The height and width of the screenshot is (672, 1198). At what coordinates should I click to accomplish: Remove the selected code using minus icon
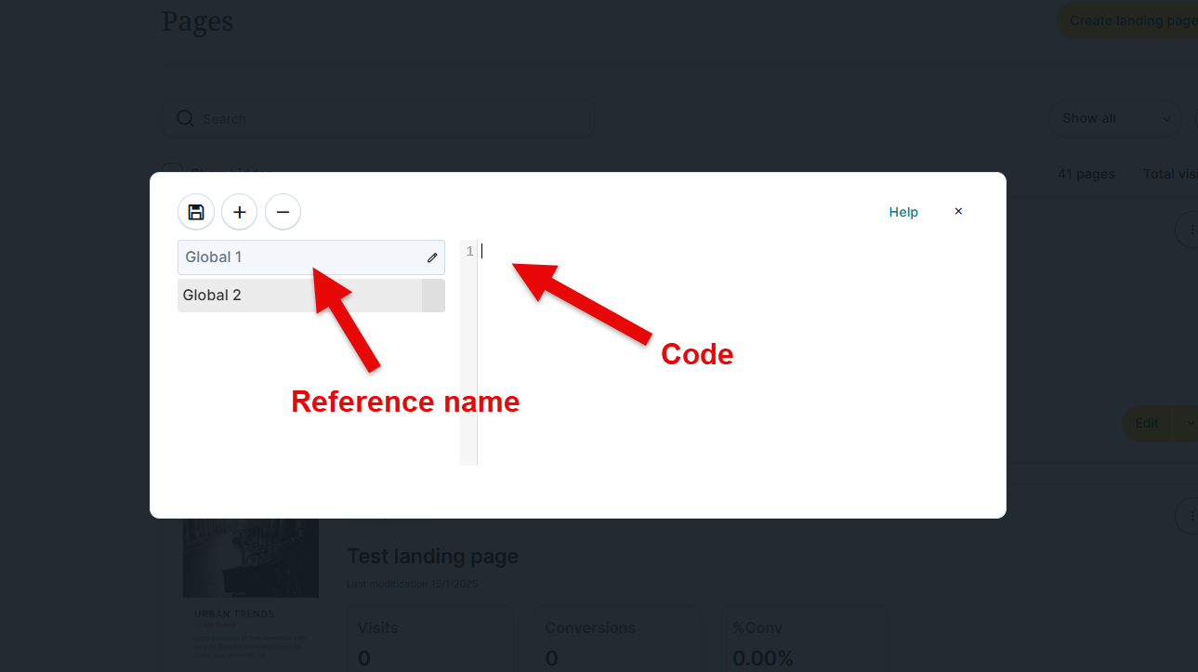tap(283, 212)
